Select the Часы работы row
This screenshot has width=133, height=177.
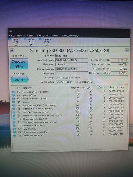68,95
